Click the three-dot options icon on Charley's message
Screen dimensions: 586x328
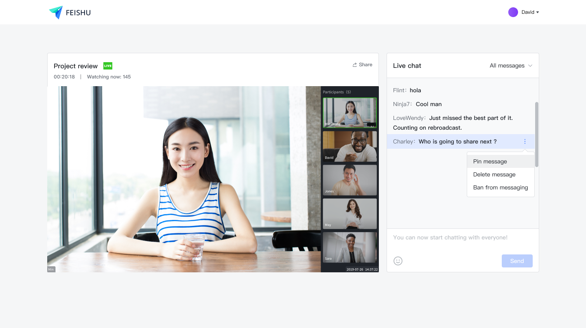coord(525,141)
